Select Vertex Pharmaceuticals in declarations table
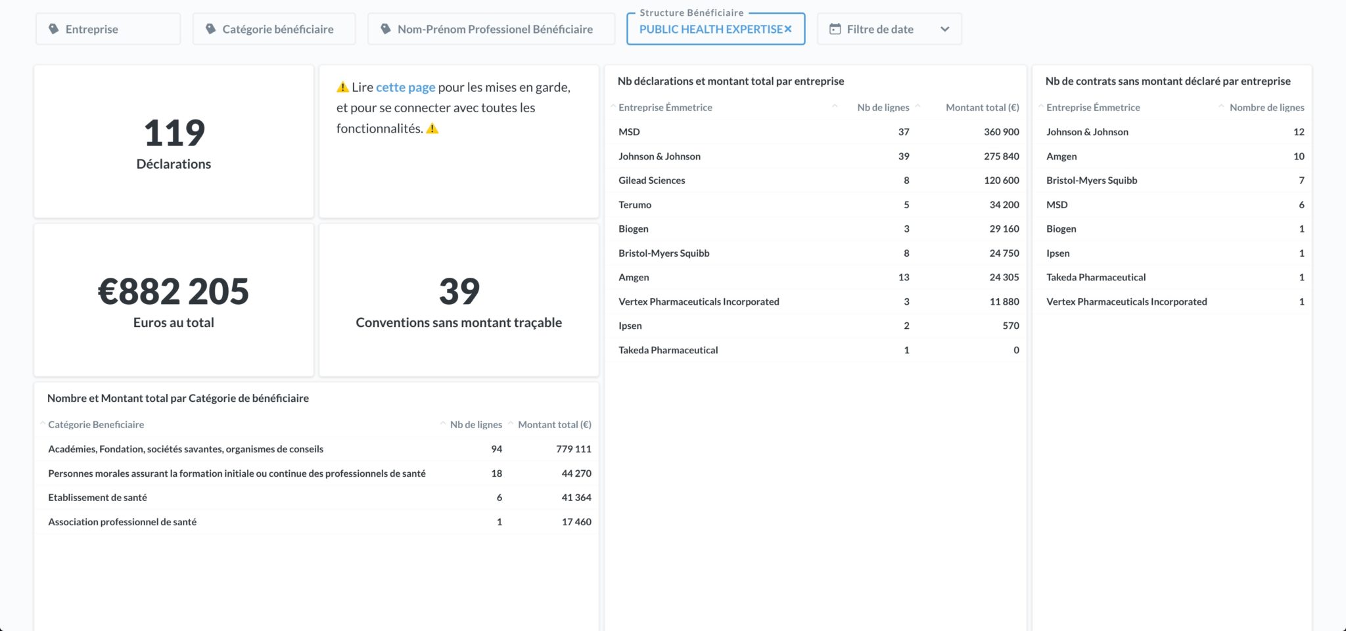The image size is (1346, 631). (x=816, y=302)
